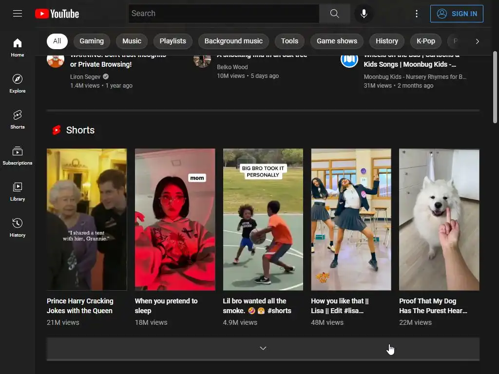Click Moonbug Kids channel avatar
The height and width of the screenshot is (374, 499).
pos(349,60)
